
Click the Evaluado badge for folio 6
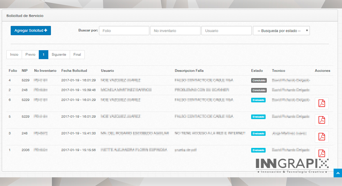click(x=258, y=100)
